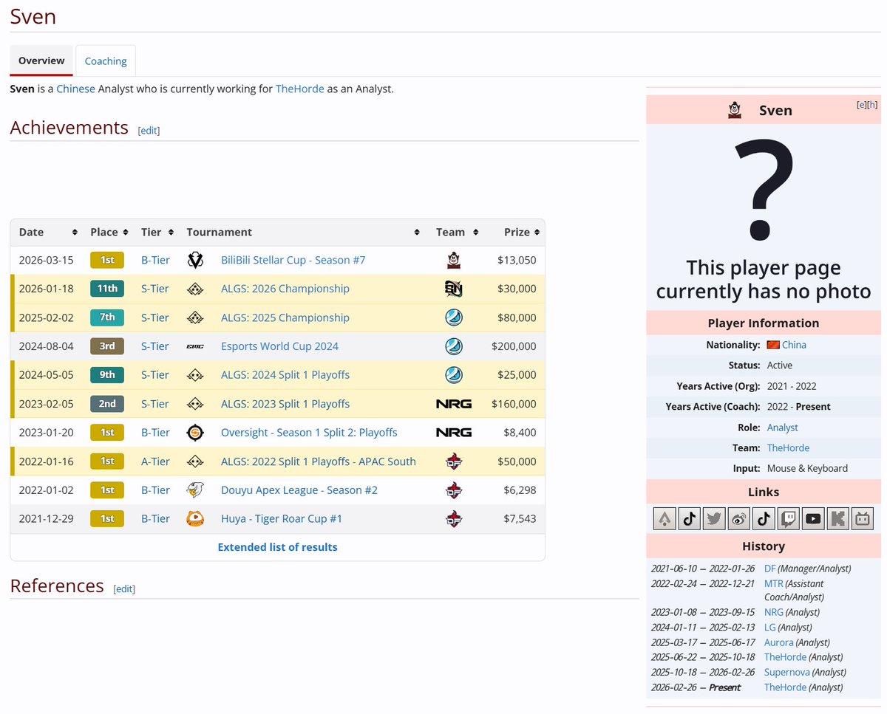Switch to the Coaching tab

(106, 61)
